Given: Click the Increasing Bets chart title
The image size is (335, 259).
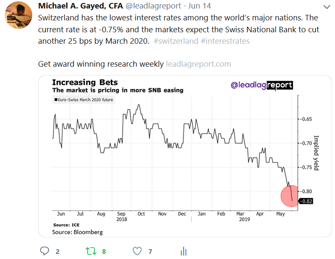Looking at the screenshot, I should 85,82.
